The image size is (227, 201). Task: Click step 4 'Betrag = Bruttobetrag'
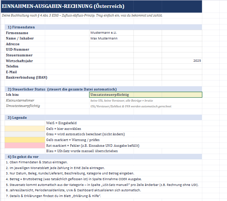coord(74,179)
